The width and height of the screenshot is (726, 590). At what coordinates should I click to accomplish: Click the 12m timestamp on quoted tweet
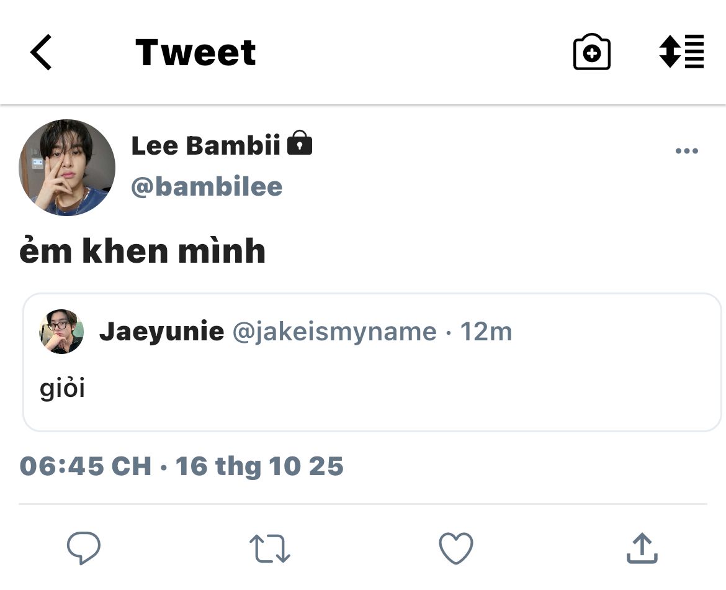(x=486, y=332)
